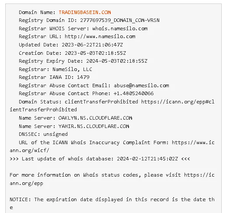Click the Updated Date value
The height and width of the screenshot is (213, 230).
(x=92, y=45)
